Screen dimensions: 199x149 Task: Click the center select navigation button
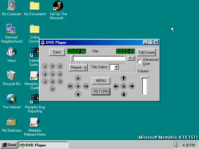click(x=124, y=86)
